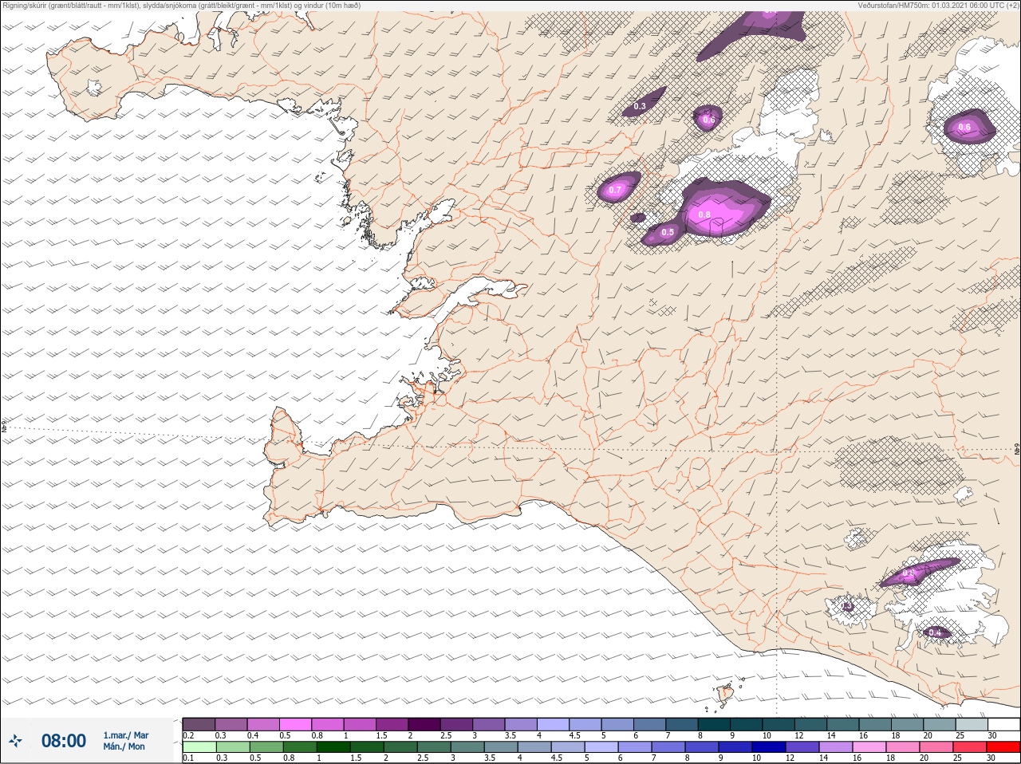Click the '0.1' tick label on lower scale
The image size is (1021, 764).
(x=188, y=758)
